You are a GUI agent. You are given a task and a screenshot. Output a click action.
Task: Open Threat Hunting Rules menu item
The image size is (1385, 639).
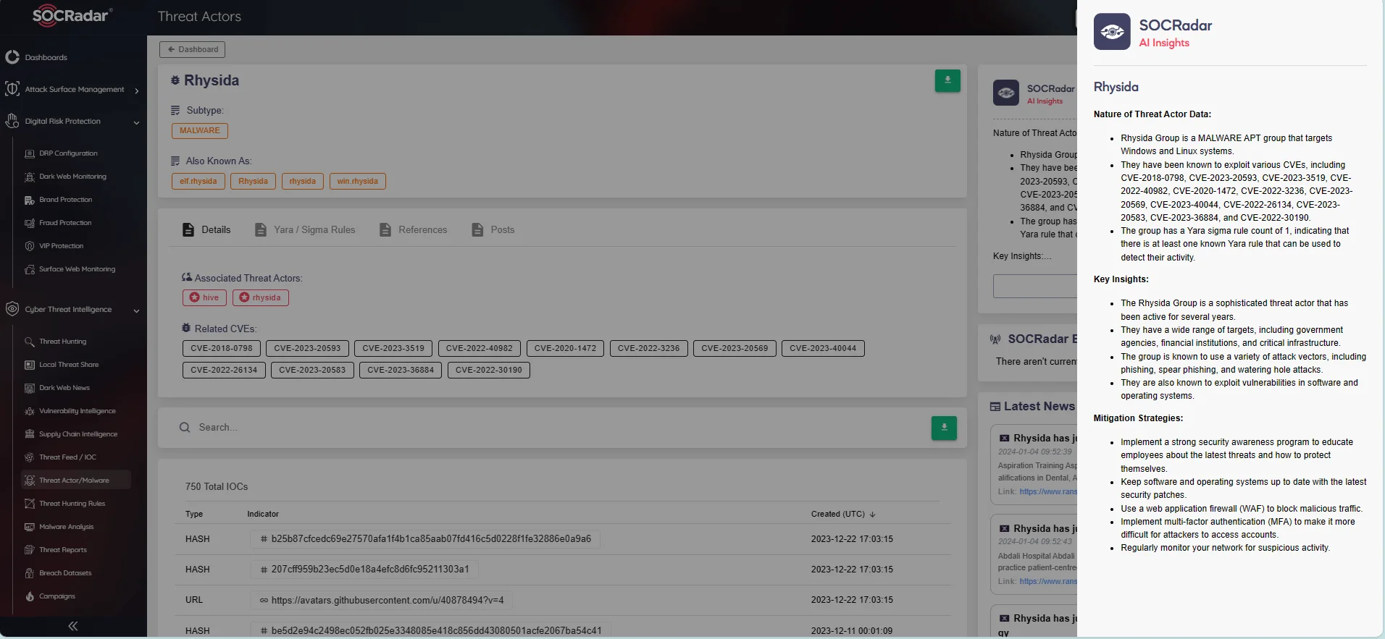pos(72,504)
